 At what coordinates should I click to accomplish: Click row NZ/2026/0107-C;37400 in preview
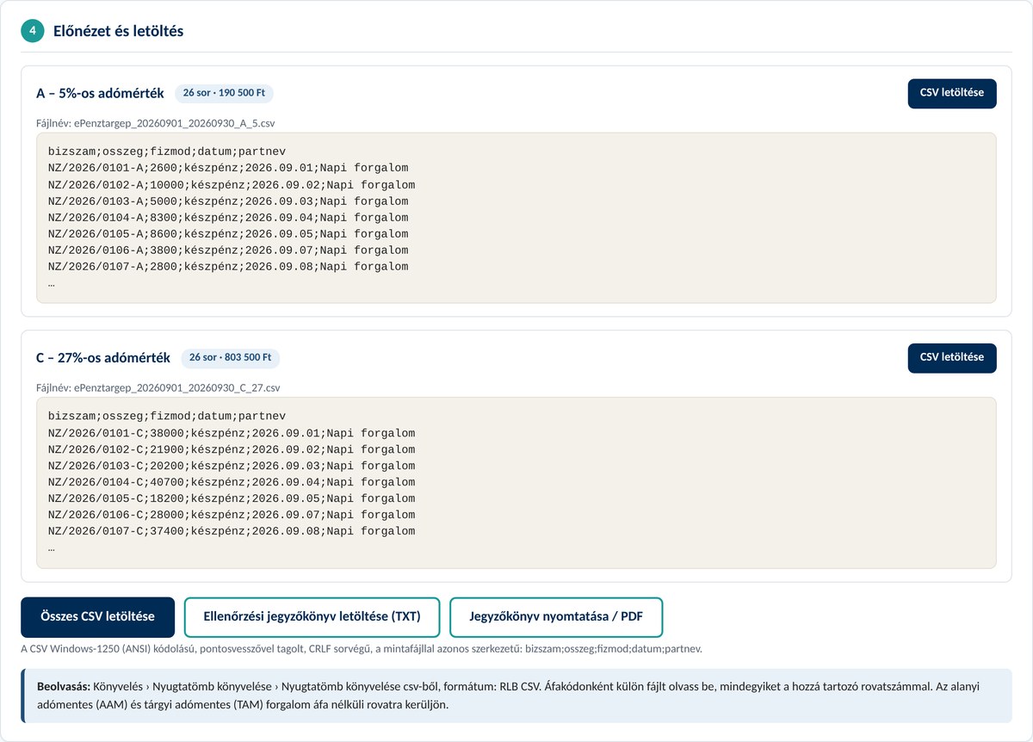pyautogui.click(x=232, y=531)
